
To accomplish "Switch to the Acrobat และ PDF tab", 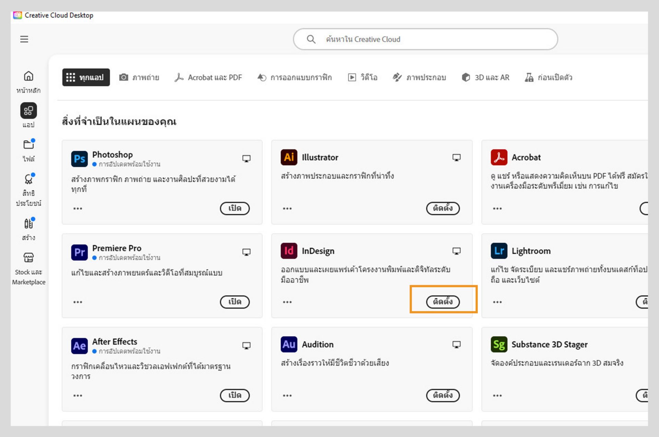I will pos(208,77).
